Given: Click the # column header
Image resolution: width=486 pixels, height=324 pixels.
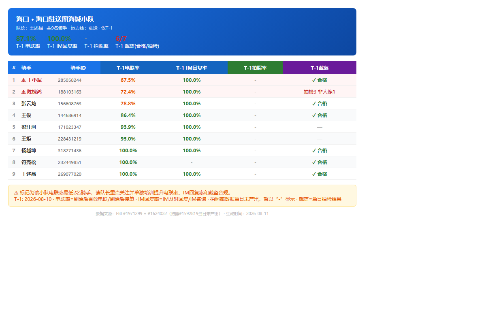Looking at the screenshot, I should pyautogui.click(x=14, y=68).
